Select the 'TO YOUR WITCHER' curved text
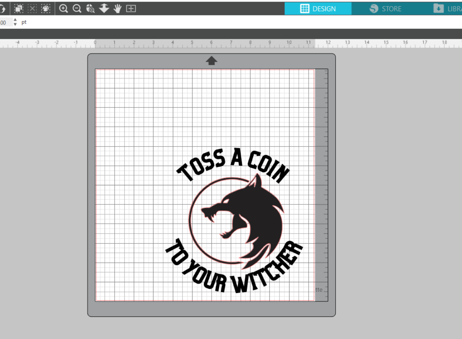Screen dimensions: 462x339 click(x=234, y=266)
